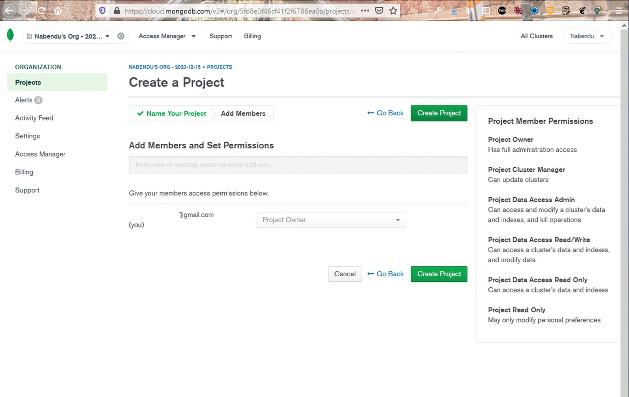Select Activity Feed in the sidebar
Screen dimensions: 629x397
point(34,118)
